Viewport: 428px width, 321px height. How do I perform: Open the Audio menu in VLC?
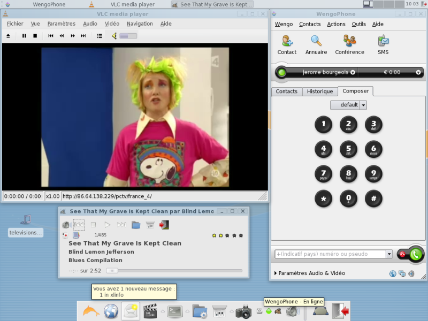(90, 24)
